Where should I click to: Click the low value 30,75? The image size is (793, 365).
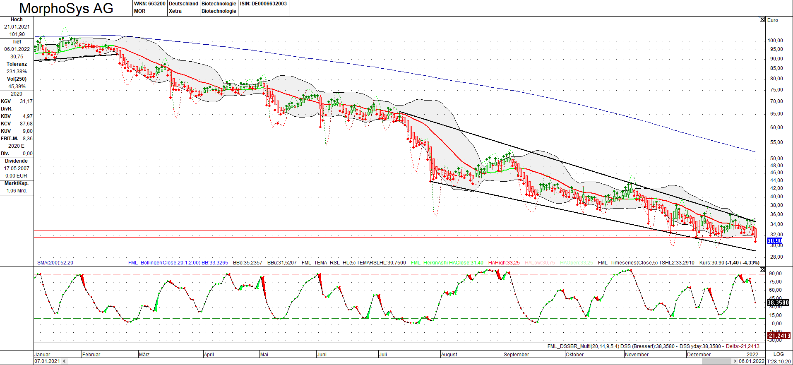17,57
